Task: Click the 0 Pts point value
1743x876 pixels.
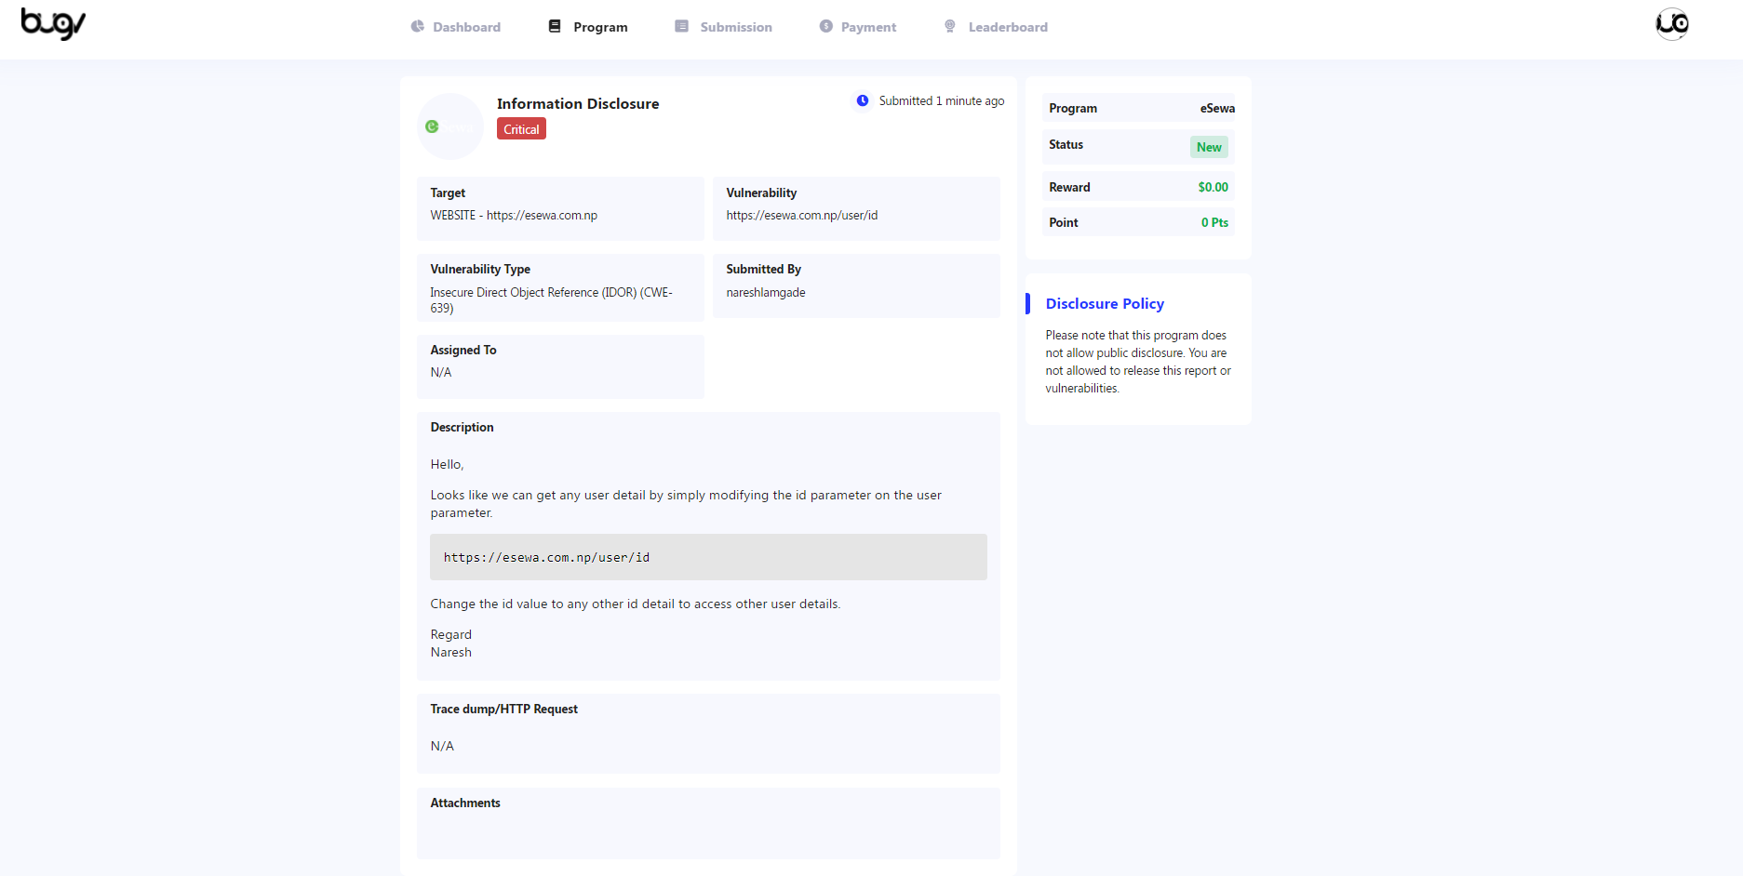Action: point(1214,223)
